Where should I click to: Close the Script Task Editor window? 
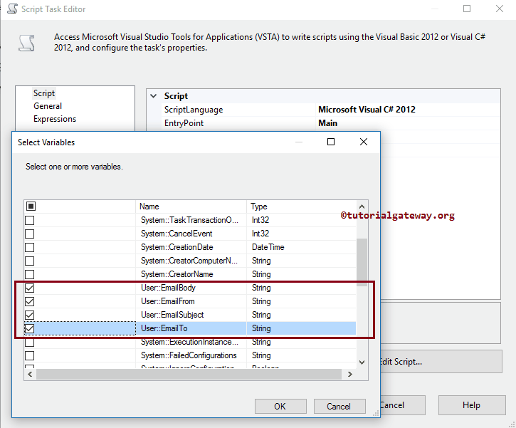coord(500,9)
